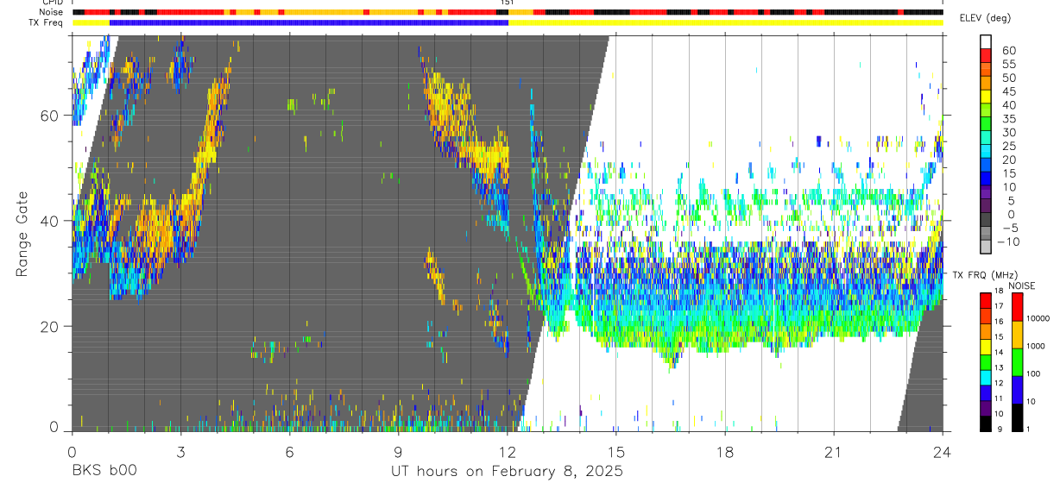Click the red top segment of elevation colorbar
1060x489 pixels.
(986, 56)
